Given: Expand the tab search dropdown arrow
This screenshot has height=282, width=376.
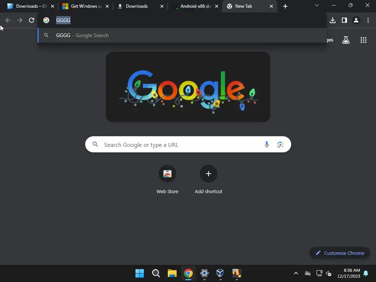Looking at the screenshot, I should coord(317,5).
